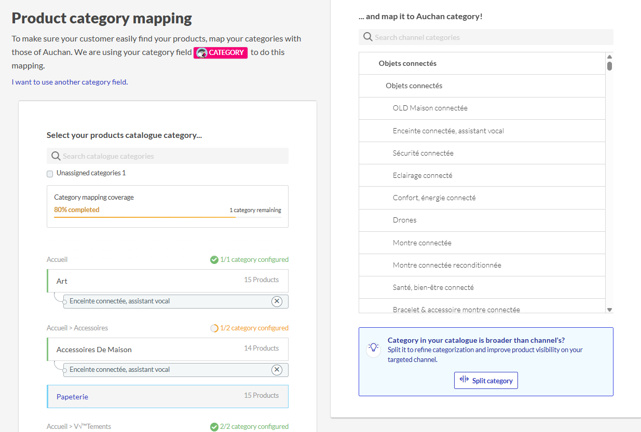This screenshot has height=432, width=641.
Task: Remove the mapping under Accessoires De Maison
Action: tap(277, 370)
